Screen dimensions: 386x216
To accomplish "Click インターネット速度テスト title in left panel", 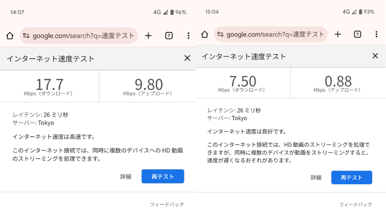I will 51,59.
